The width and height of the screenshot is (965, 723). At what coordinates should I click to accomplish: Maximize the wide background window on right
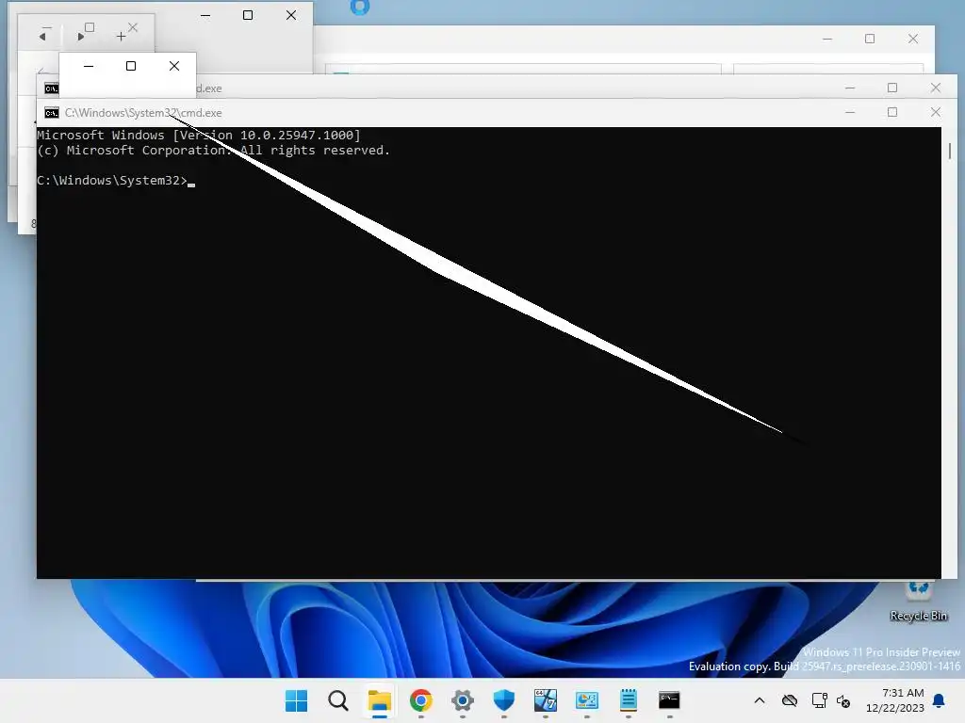click(x=870, y=39)
